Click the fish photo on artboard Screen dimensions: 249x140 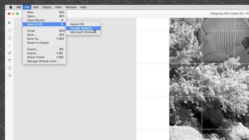(209, 79)
